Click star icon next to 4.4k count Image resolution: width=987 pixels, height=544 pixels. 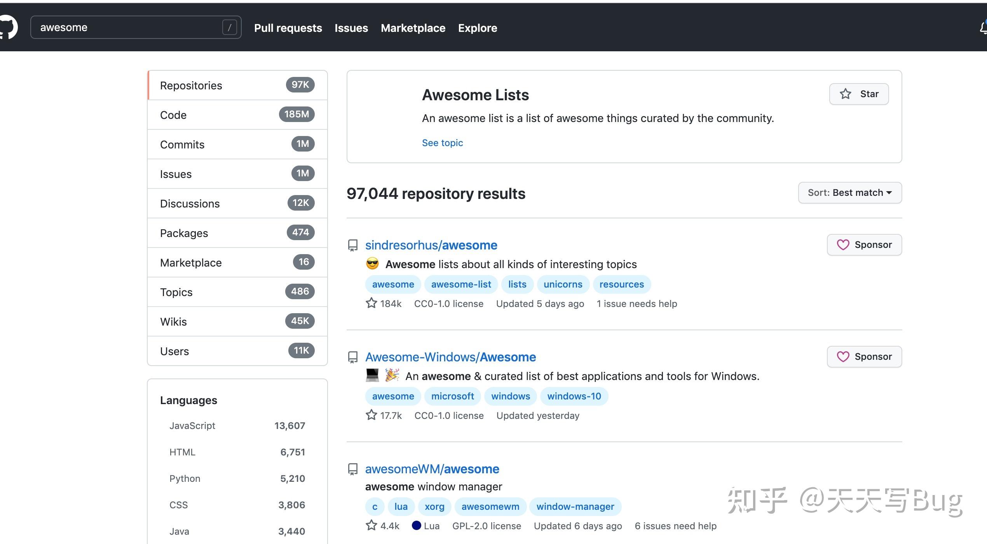(371, 525)
